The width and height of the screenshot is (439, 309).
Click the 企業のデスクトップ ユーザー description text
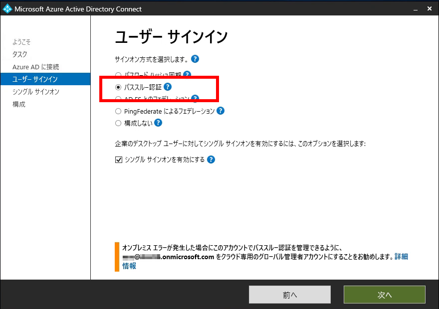point(240,144)
